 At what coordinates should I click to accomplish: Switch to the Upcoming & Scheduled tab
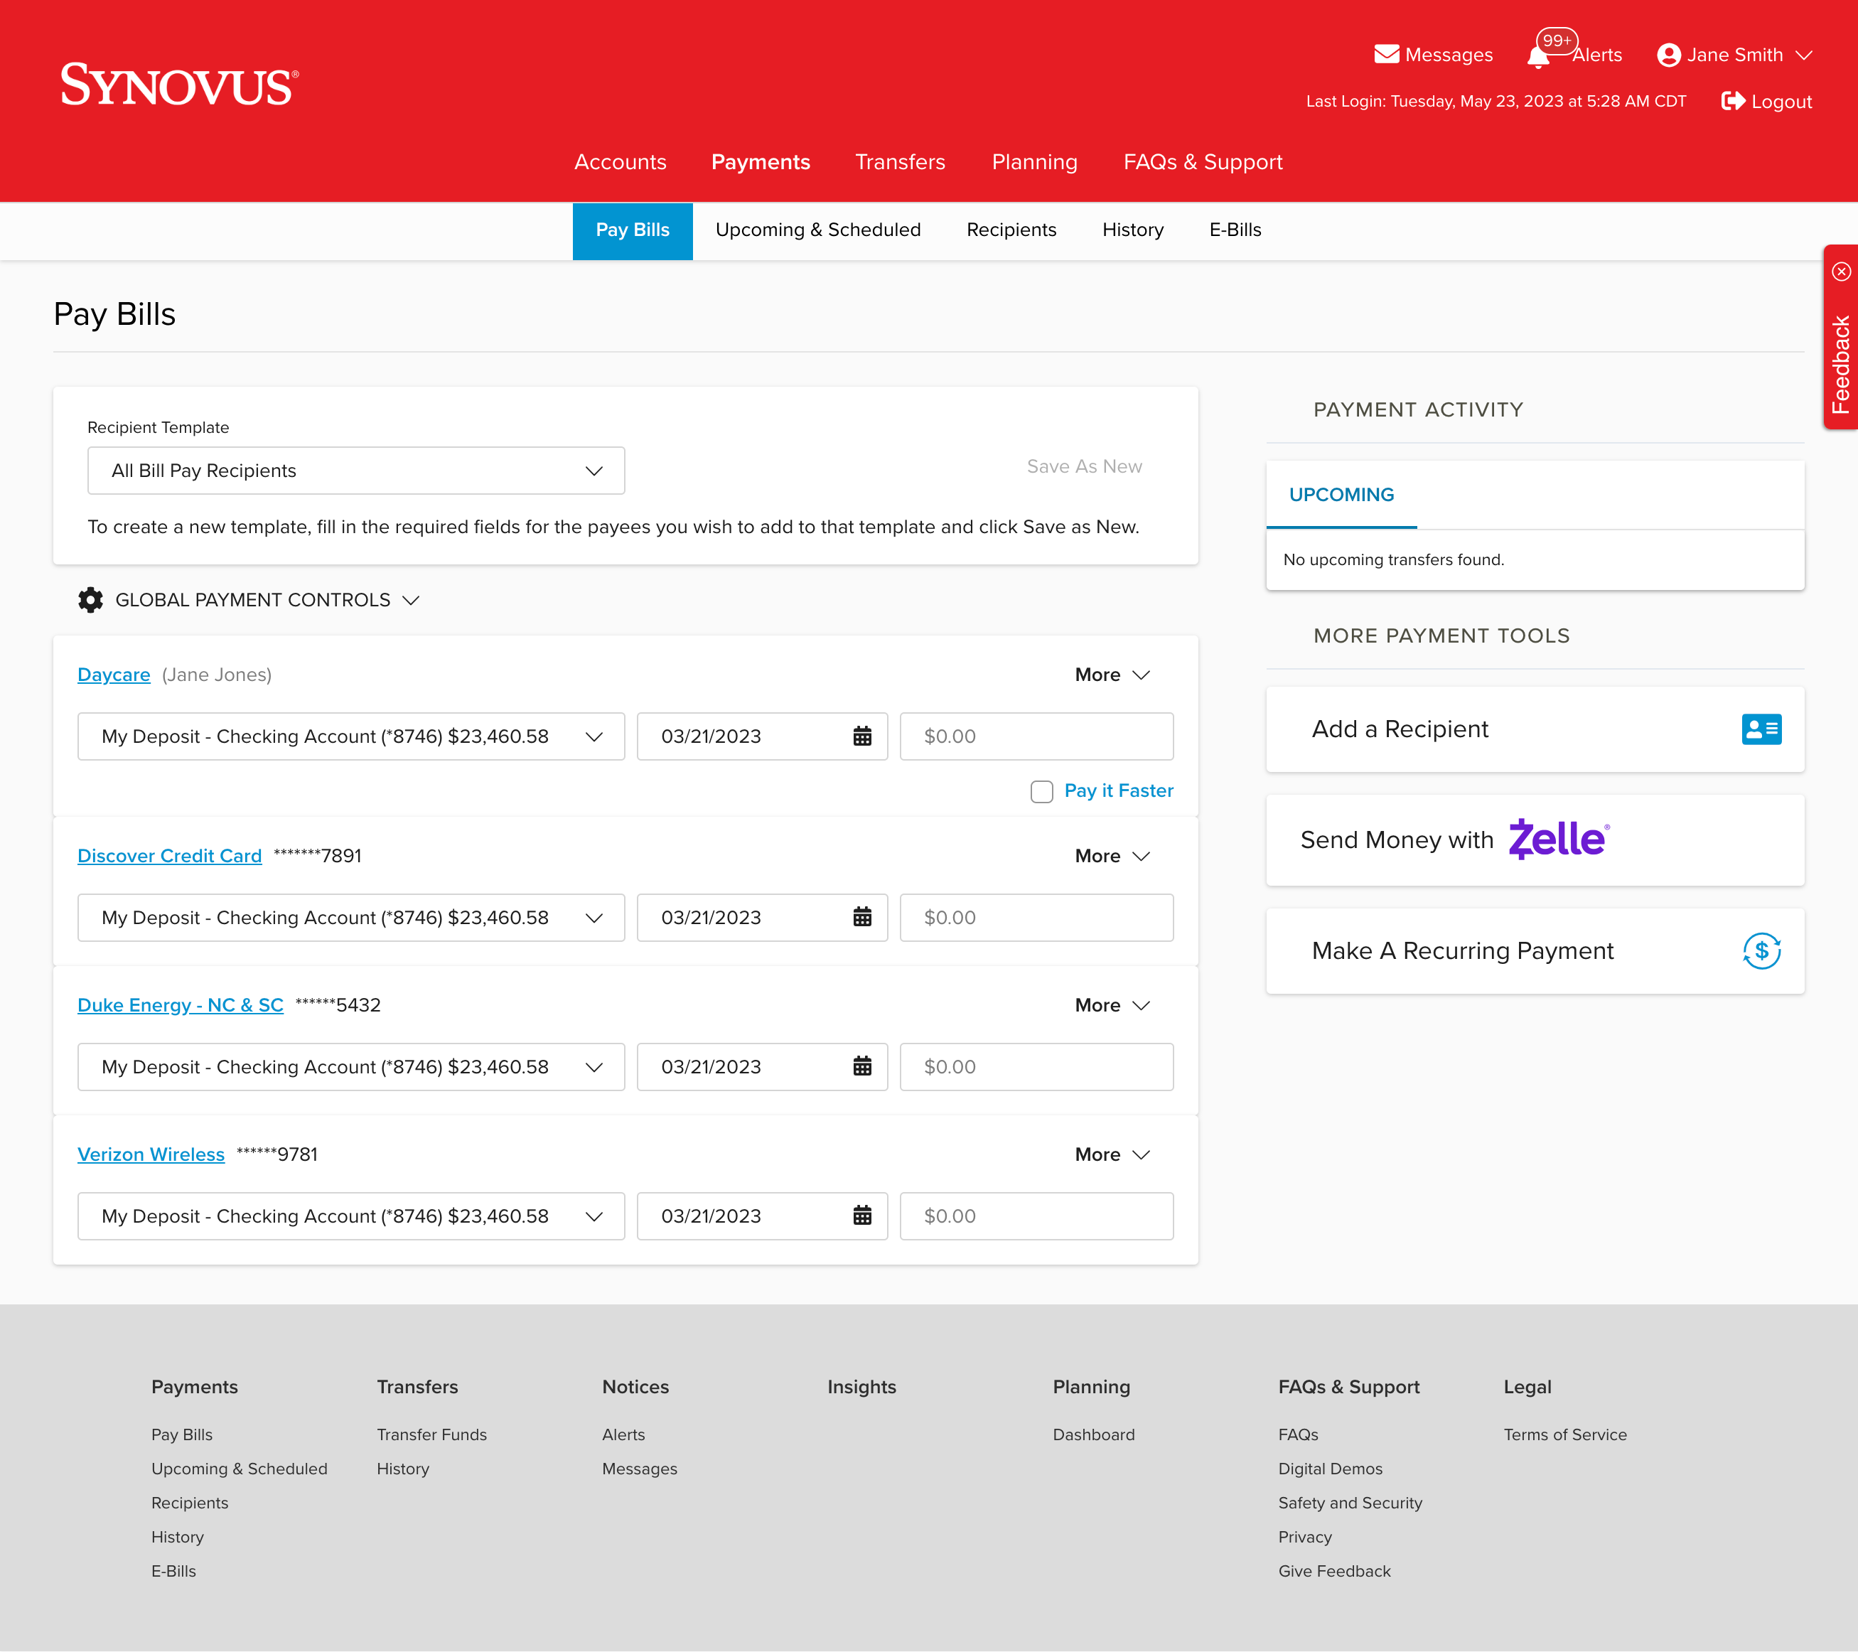click(817, 230)
